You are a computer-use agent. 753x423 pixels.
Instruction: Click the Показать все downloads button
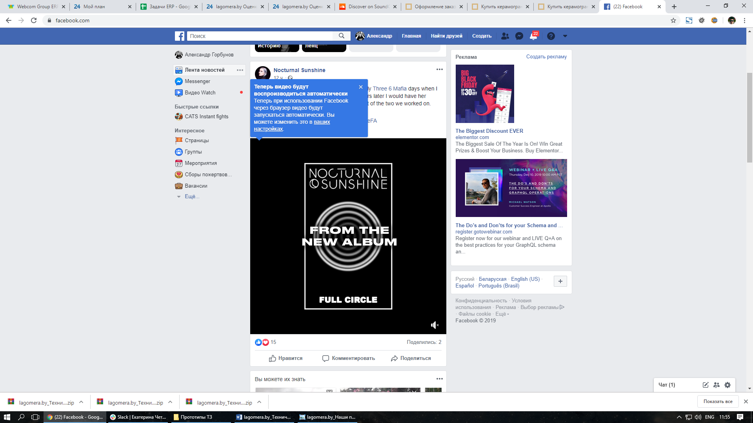718,401
